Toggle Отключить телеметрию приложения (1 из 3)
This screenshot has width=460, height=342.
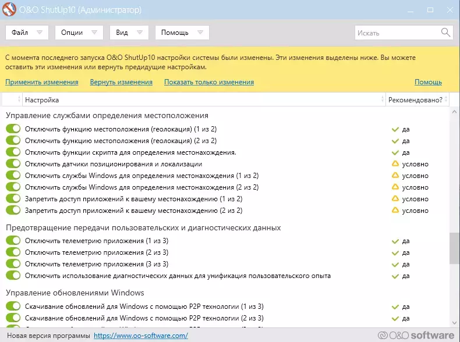(x=13, y=241)
